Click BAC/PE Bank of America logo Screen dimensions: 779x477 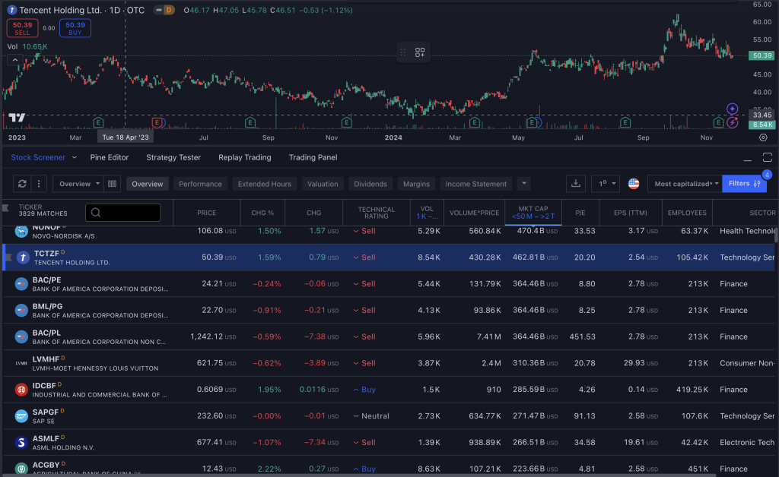pyautogui.click(x=21, y=283)
